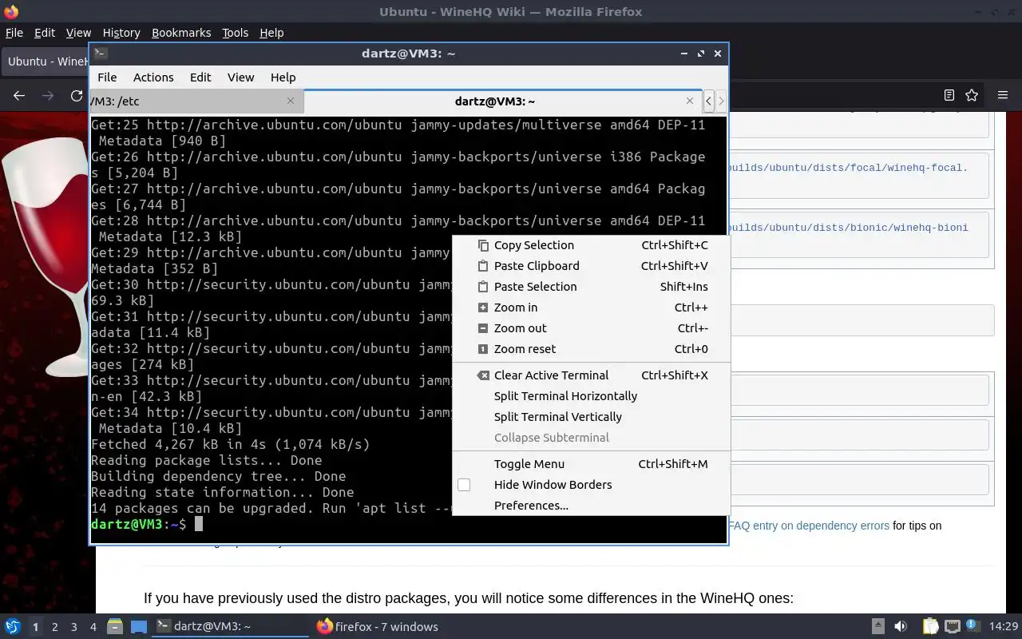The width and height of the screenshot is (1022, 639).
Task: Open the file manager from the taskbar
Action: pos(114,626)
